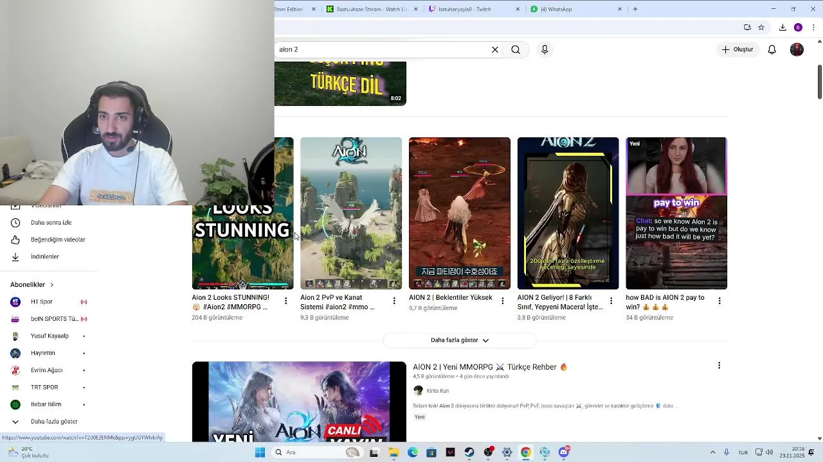Bookmark this page with star icon

point(761,27)
